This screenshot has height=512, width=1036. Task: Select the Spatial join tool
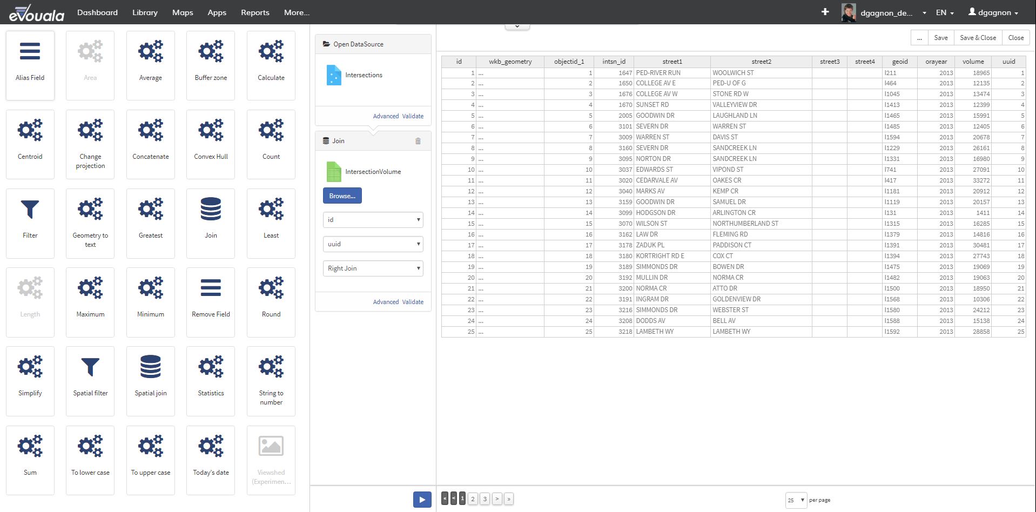click(x=151, y=380)
